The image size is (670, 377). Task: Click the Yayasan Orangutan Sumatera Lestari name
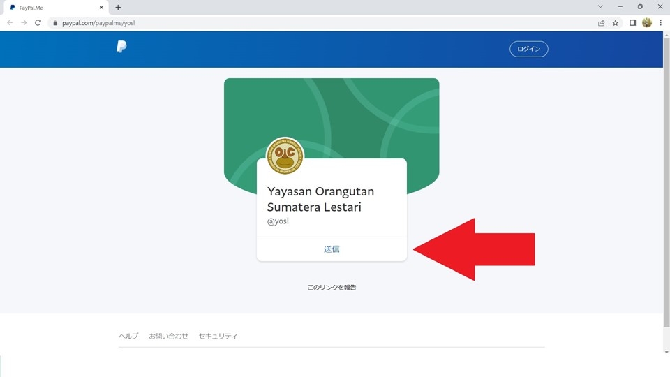(320, 199)
